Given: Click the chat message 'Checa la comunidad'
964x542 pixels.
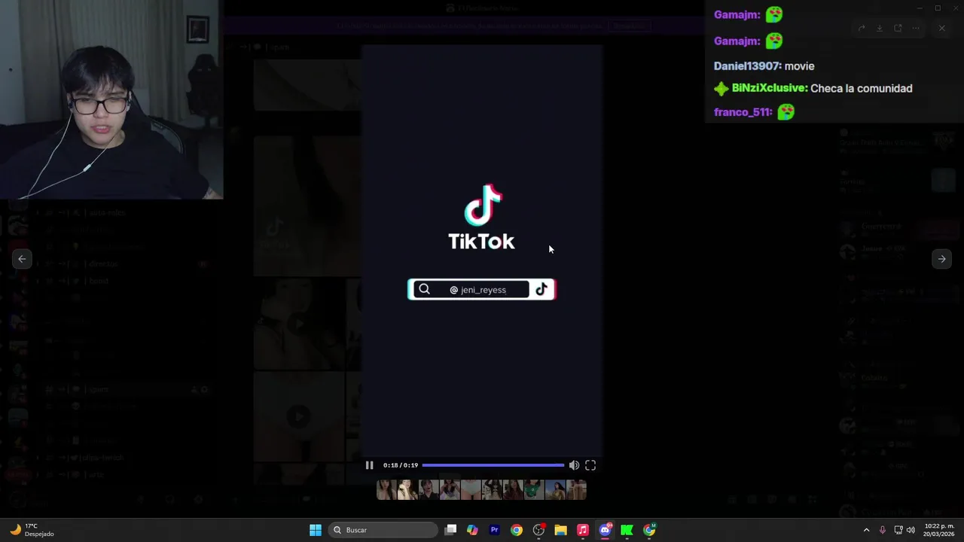Looking at the screenshot, I should point(862,89).
